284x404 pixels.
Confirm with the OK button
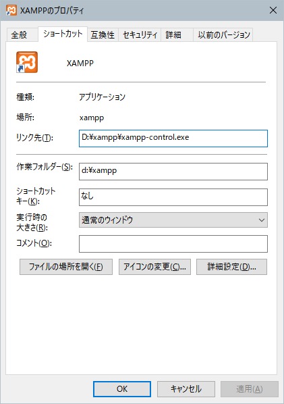tap(122, 388)
